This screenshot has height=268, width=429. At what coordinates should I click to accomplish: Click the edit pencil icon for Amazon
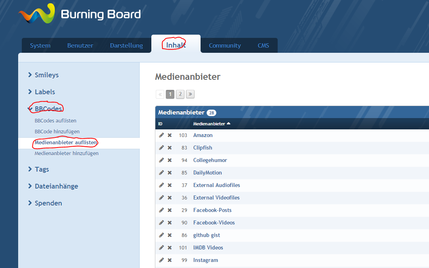coord(161,135)
